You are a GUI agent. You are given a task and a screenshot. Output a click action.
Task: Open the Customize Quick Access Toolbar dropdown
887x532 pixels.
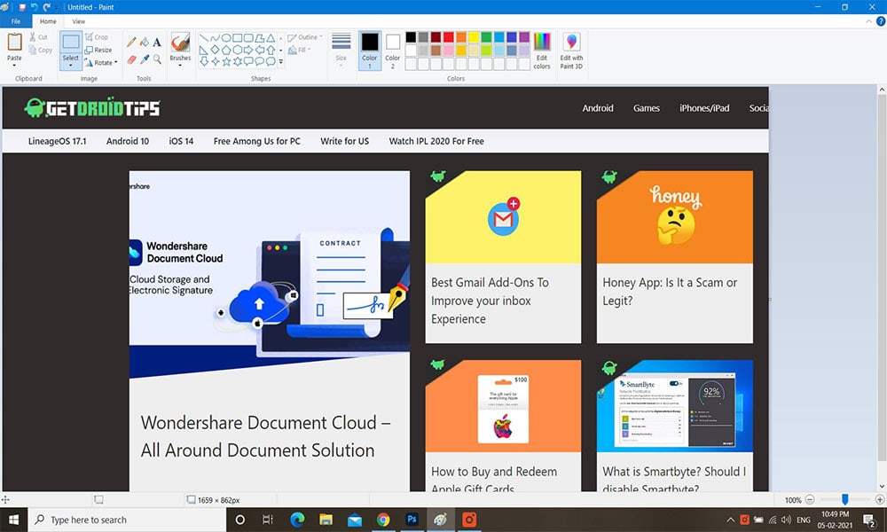pyautogui.click(x=57, y=7)
